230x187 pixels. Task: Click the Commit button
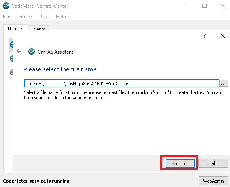coord(180,163)
